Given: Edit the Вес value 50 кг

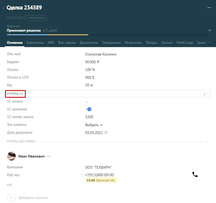Looking at the screenshot, I should 89,85.
